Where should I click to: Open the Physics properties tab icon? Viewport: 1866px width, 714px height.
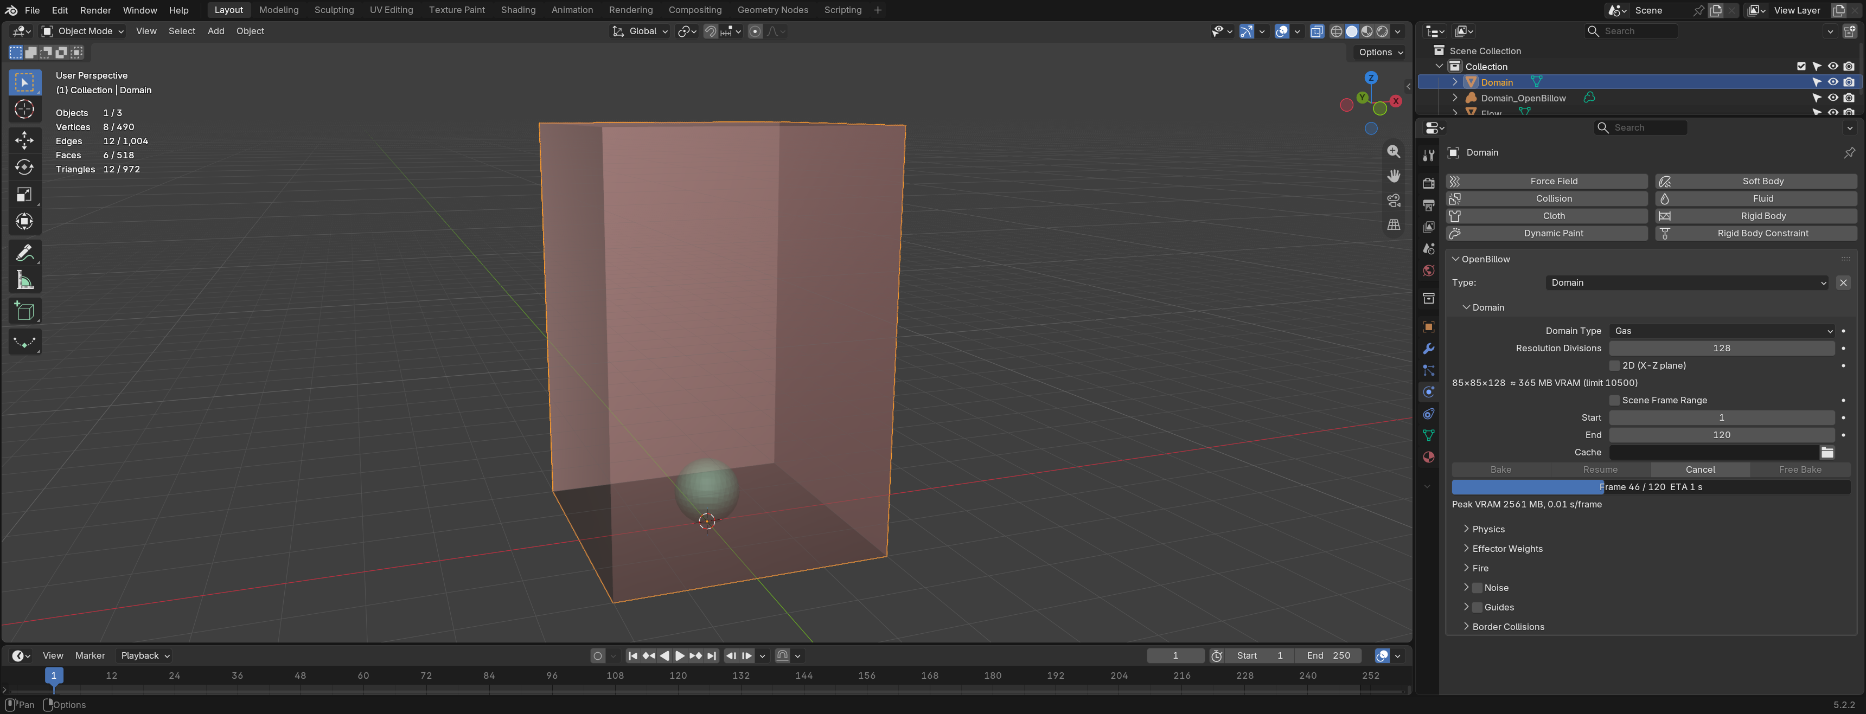(x=1428, y=392)
